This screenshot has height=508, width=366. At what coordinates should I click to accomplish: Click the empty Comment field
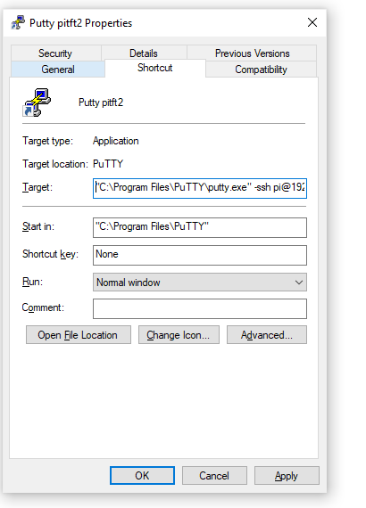[x=200, y=308]
